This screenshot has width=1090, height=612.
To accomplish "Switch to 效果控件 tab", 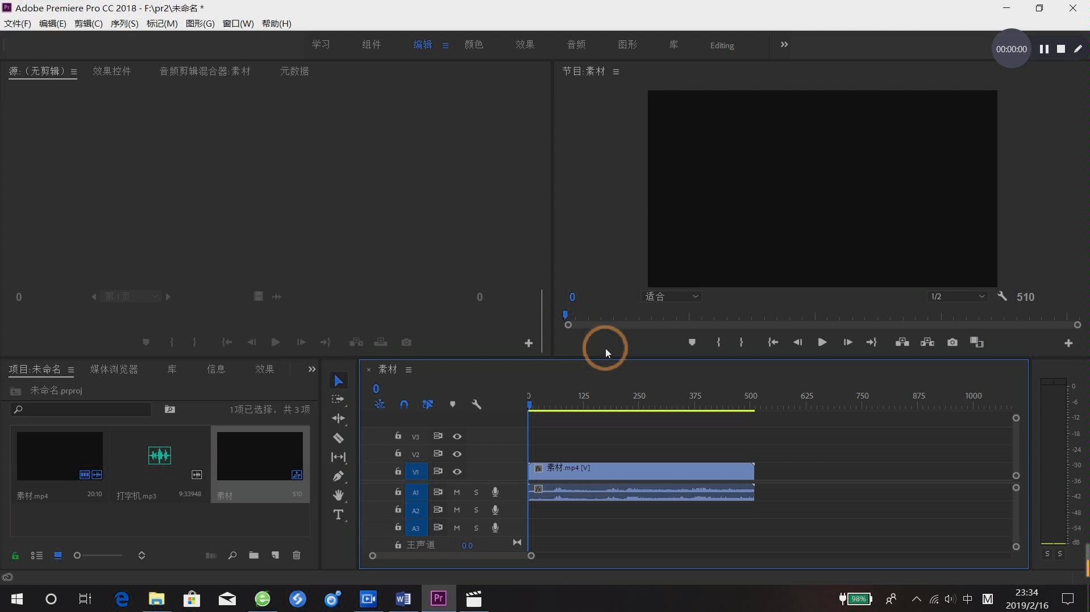I will point(112,71).
